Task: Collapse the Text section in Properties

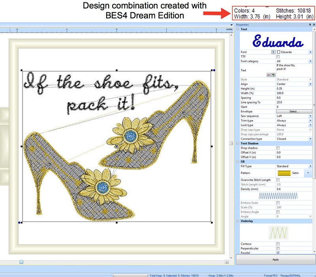Action: [x=237, y=30]
